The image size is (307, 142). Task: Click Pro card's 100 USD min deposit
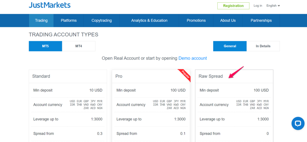point(178,90)
